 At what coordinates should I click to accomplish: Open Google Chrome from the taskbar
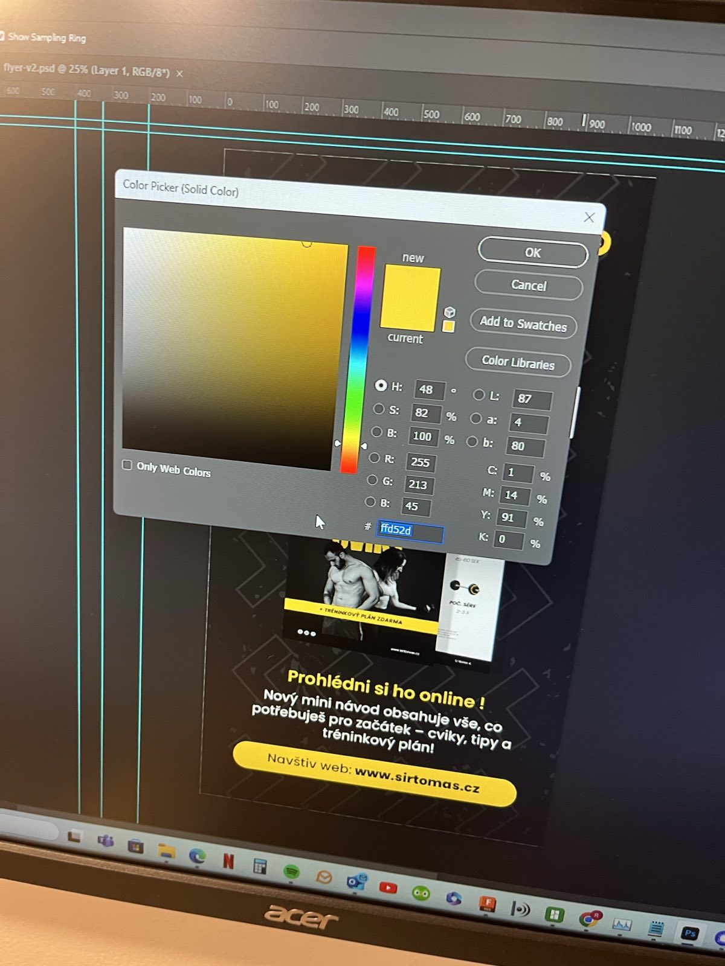(589, 919)
